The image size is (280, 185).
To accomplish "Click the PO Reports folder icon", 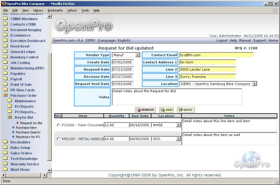I will [x=10, y=106].
